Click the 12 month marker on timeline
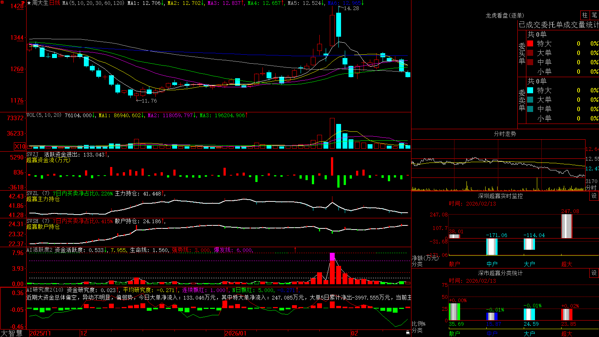599x337 pixels. (x=84, y=333)
